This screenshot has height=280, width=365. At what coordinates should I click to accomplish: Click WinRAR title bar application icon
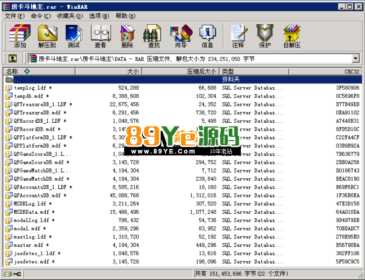(7, 7)
